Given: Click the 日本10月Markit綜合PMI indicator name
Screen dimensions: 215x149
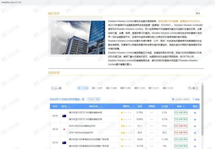Looking at the screenshot, I should point(81,133).
